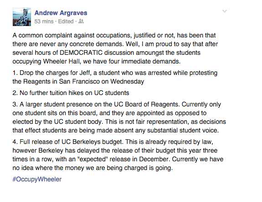Open Andrew Argraves' profile picture thumbnail
This screenshot has height=202, width=262.
[x=22, y=17]
